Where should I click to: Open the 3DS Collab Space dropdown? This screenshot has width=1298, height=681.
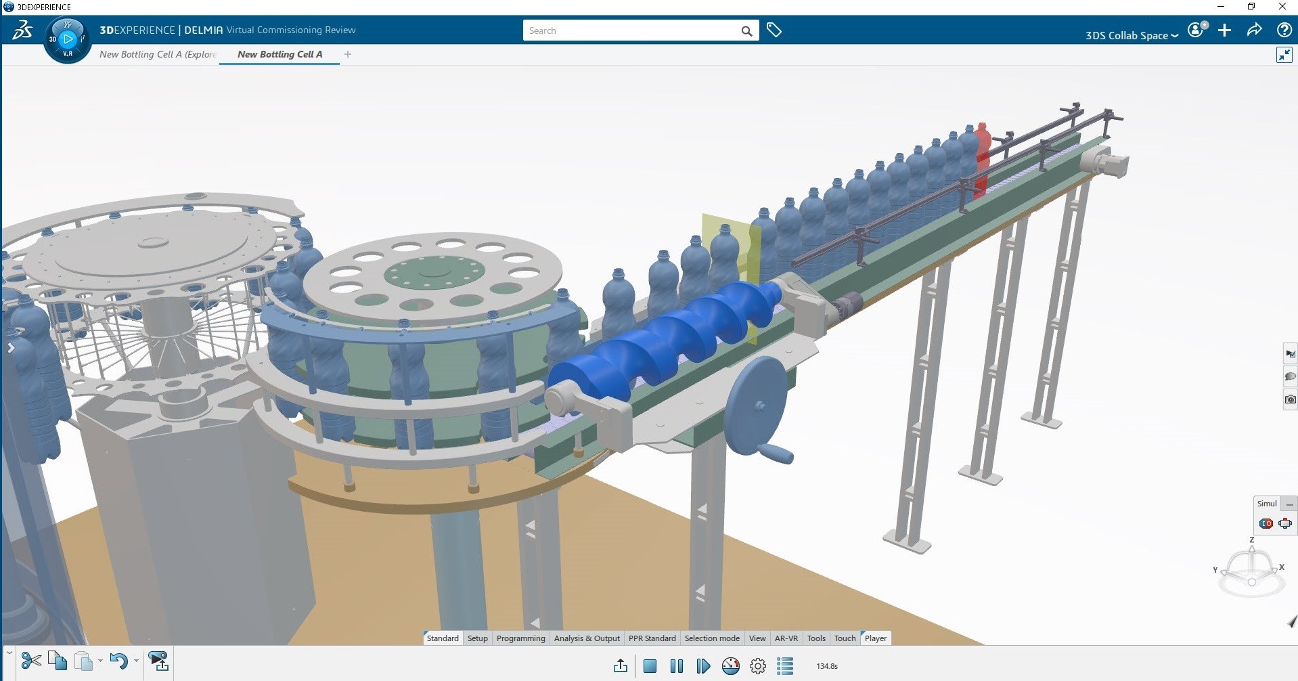(1131, 35)
